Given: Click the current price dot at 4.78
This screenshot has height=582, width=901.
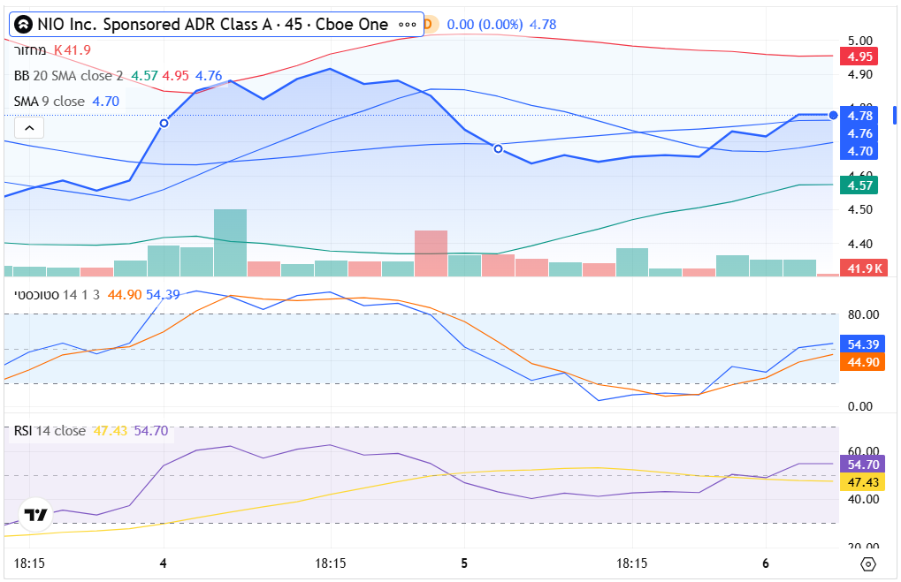Looking at the screenshot, I should tap(834, 115).
